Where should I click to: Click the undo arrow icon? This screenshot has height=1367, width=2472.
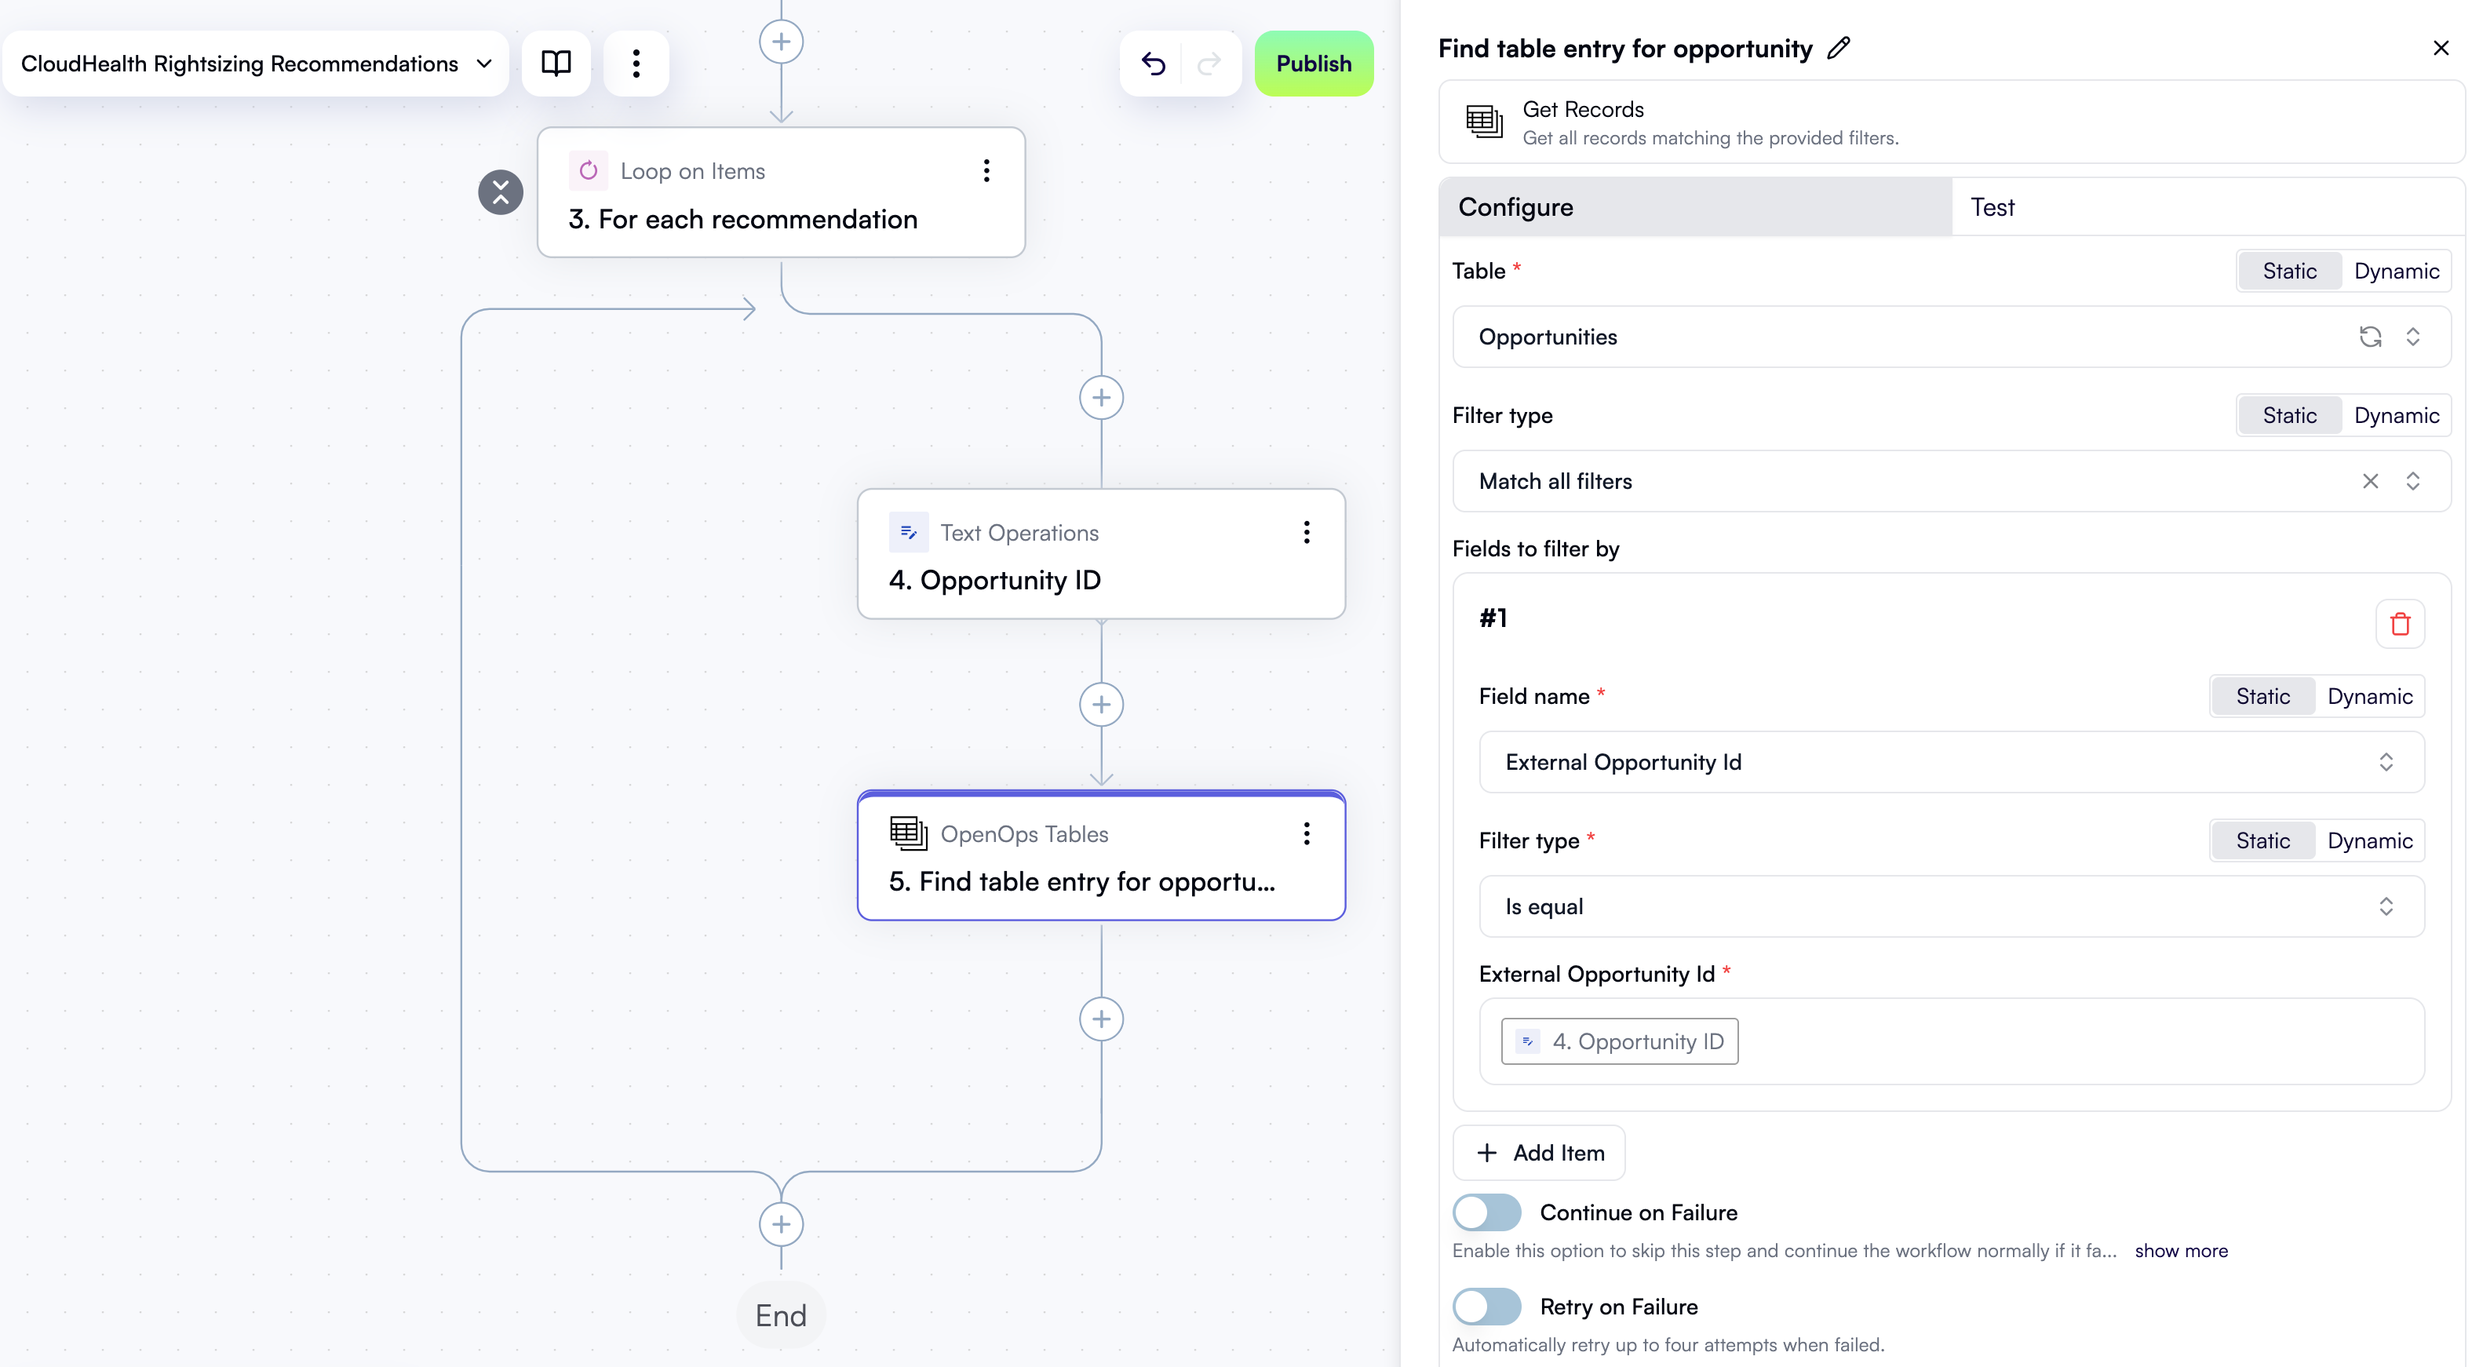click(x=1154, y=64)
